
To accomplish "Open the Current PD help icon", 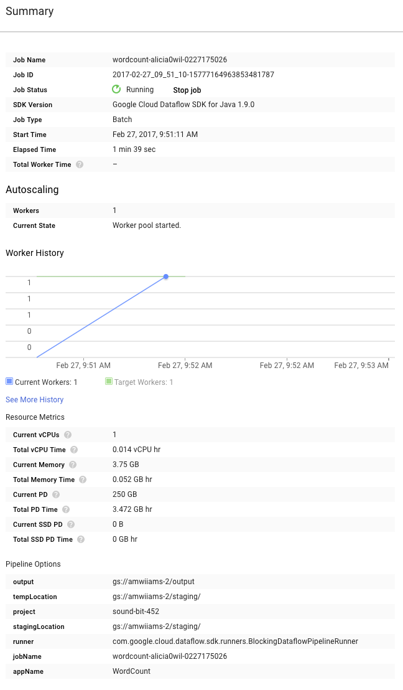I will coord(56,494).
